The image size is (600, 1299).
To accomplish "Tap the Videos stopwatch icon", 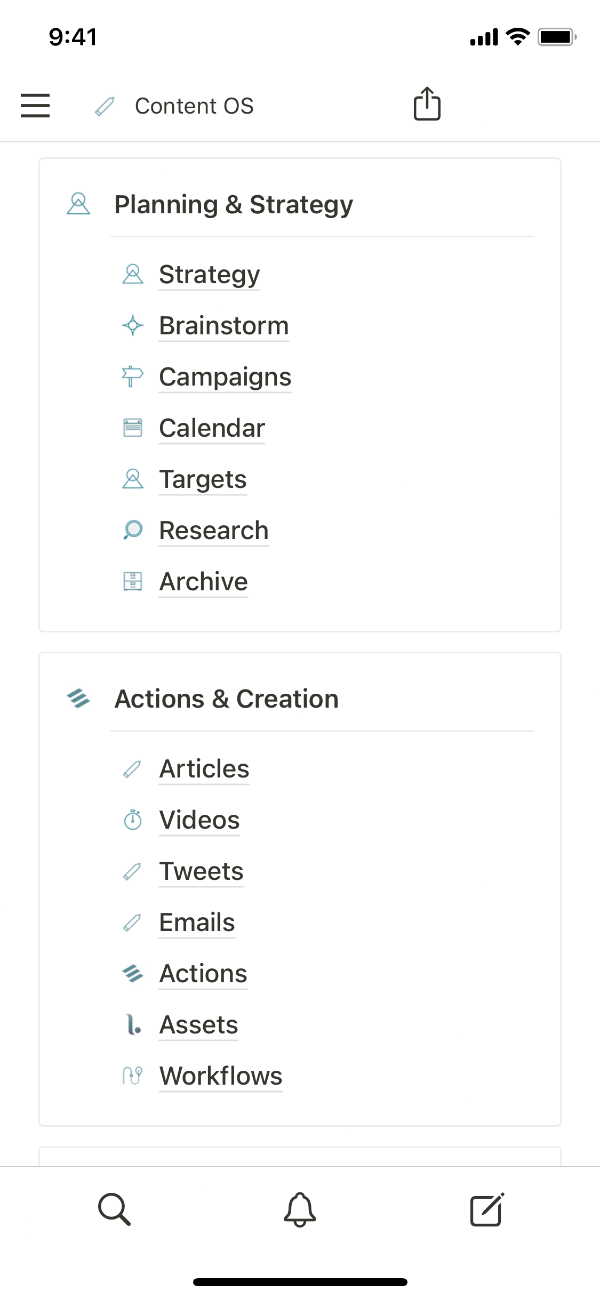I will [x=132, y=820].
